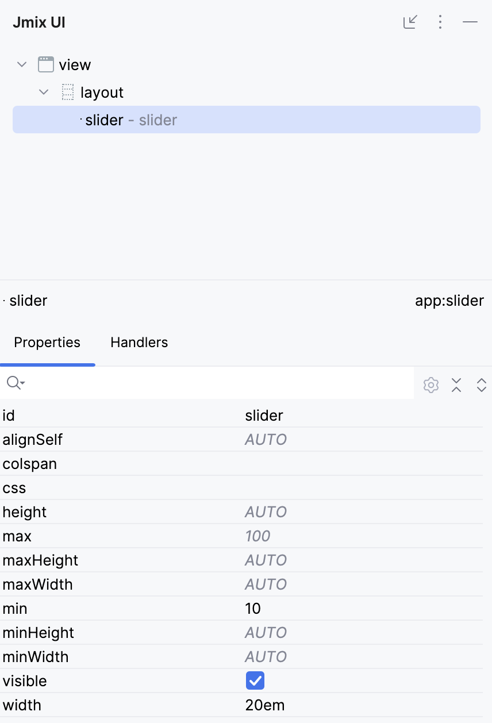Screen dimensions: 492x723
Task: Click the dock/hide panel arrow icon
Action: [410, 22]
